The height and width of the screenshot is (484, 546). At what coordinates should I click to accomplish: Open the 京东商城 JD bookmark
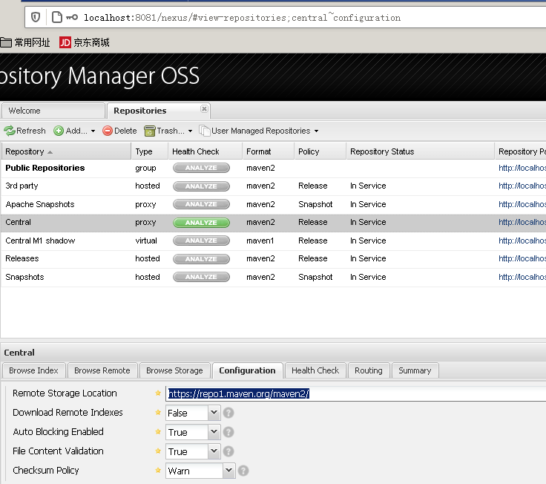pos(85,42)
